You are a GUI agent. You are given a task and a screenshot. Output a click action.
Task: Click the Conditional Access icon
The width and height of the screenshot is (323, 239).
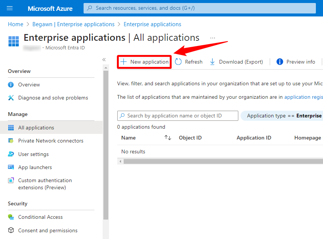pos(11,217)
